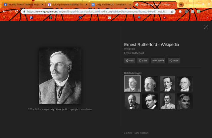Select the elderly white-haired man related image
212x138 pixels.
tap(185, 84)
